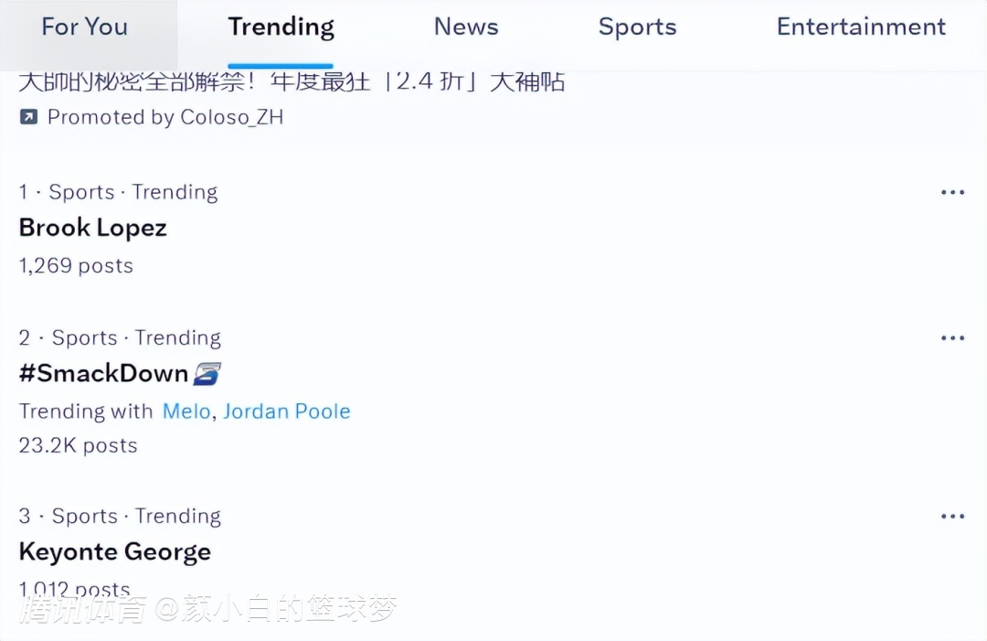Click the Jordan Poole related link

(x=287, y=411)
